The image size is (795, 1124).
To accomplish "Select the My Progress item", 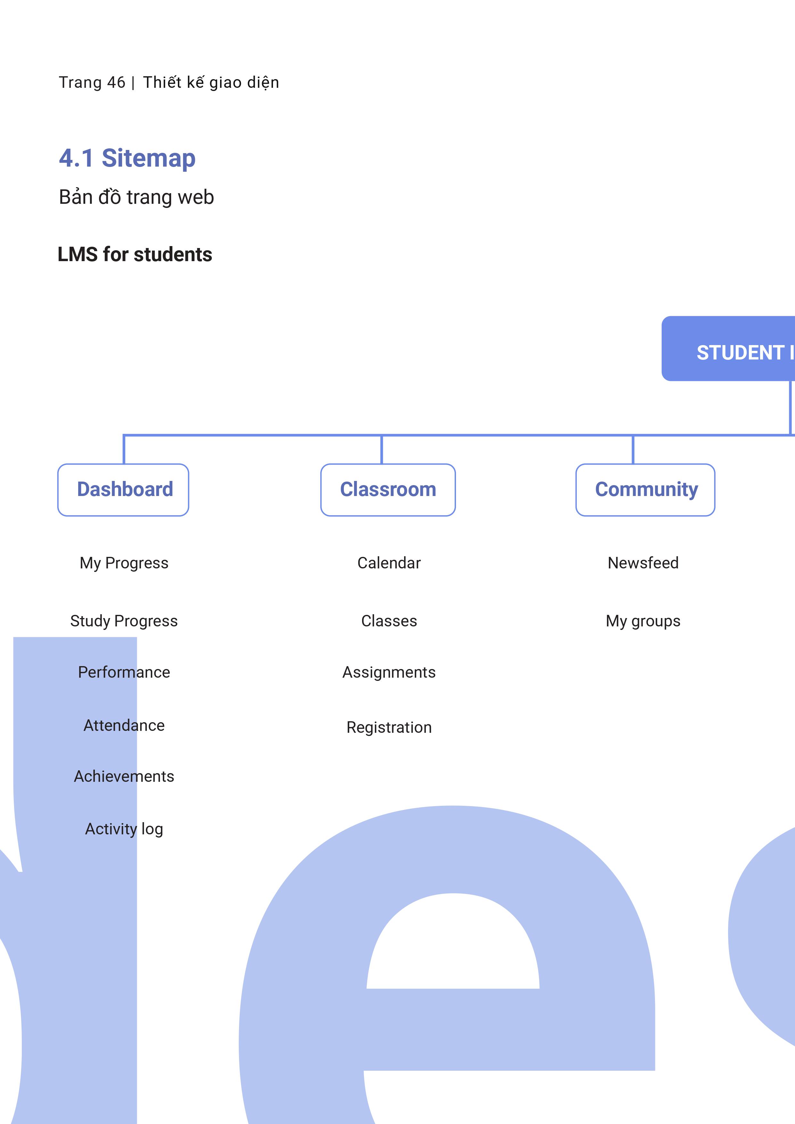I will click(124, 563).
